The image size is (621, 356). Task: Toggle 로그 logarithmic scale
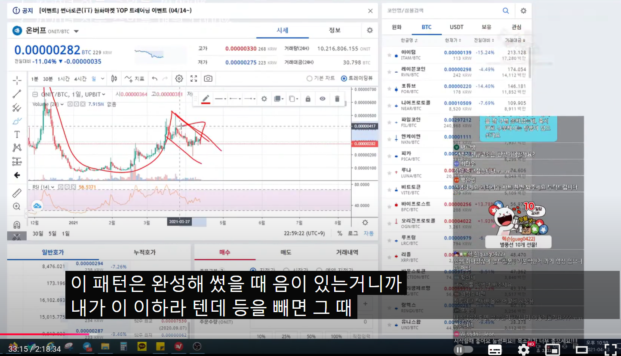click(353, 233)
